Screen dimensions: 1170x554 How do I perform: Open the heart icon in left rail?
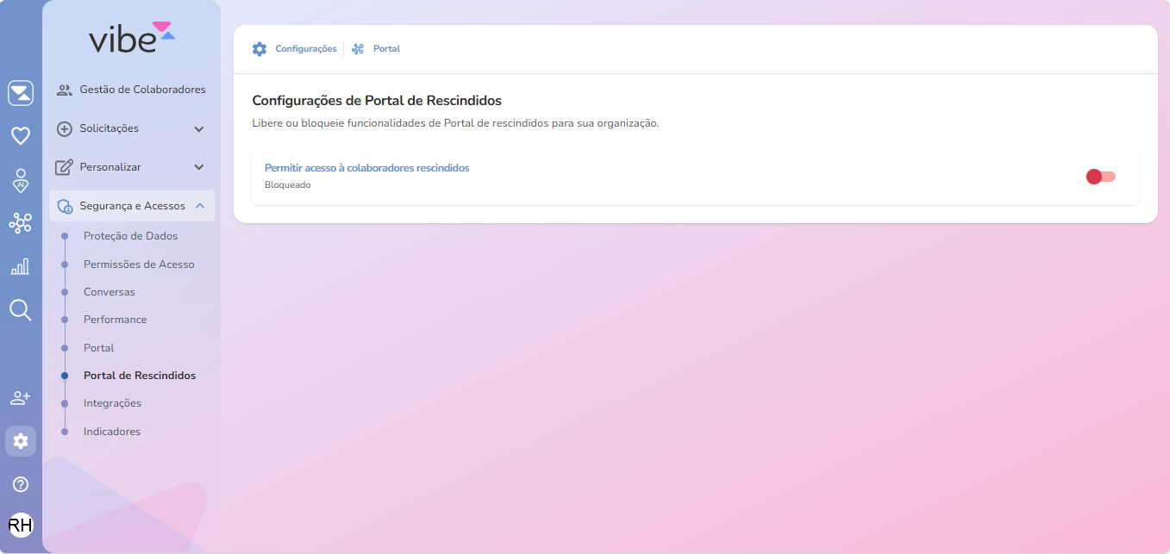coord(21,135)
